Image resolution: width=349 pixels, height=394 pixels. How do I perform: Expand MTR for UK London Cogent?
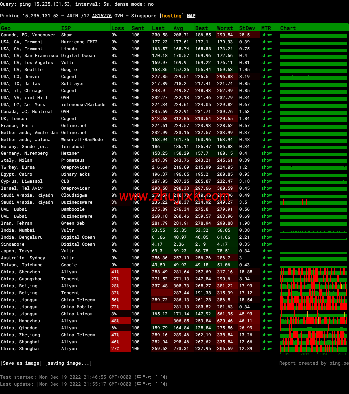pyautogui.click(x=266, y=119)
